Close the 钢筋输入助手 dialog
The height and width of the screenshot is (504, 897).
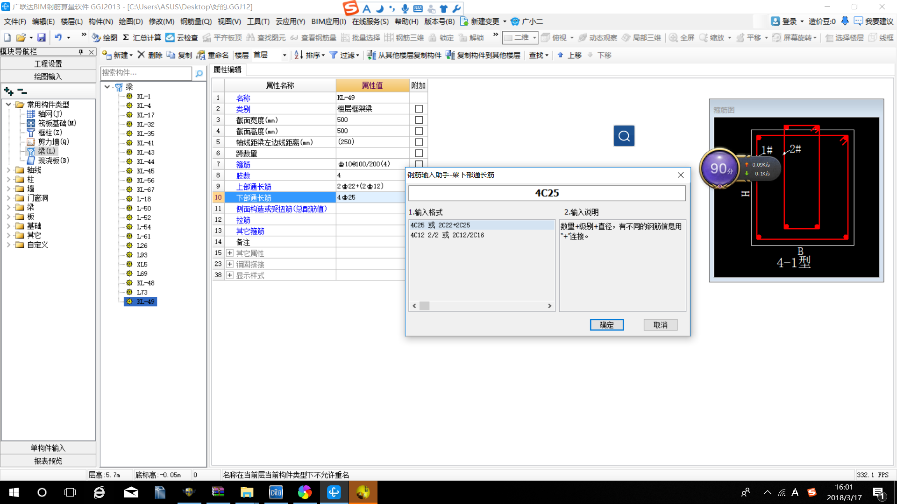coord(680,175)
